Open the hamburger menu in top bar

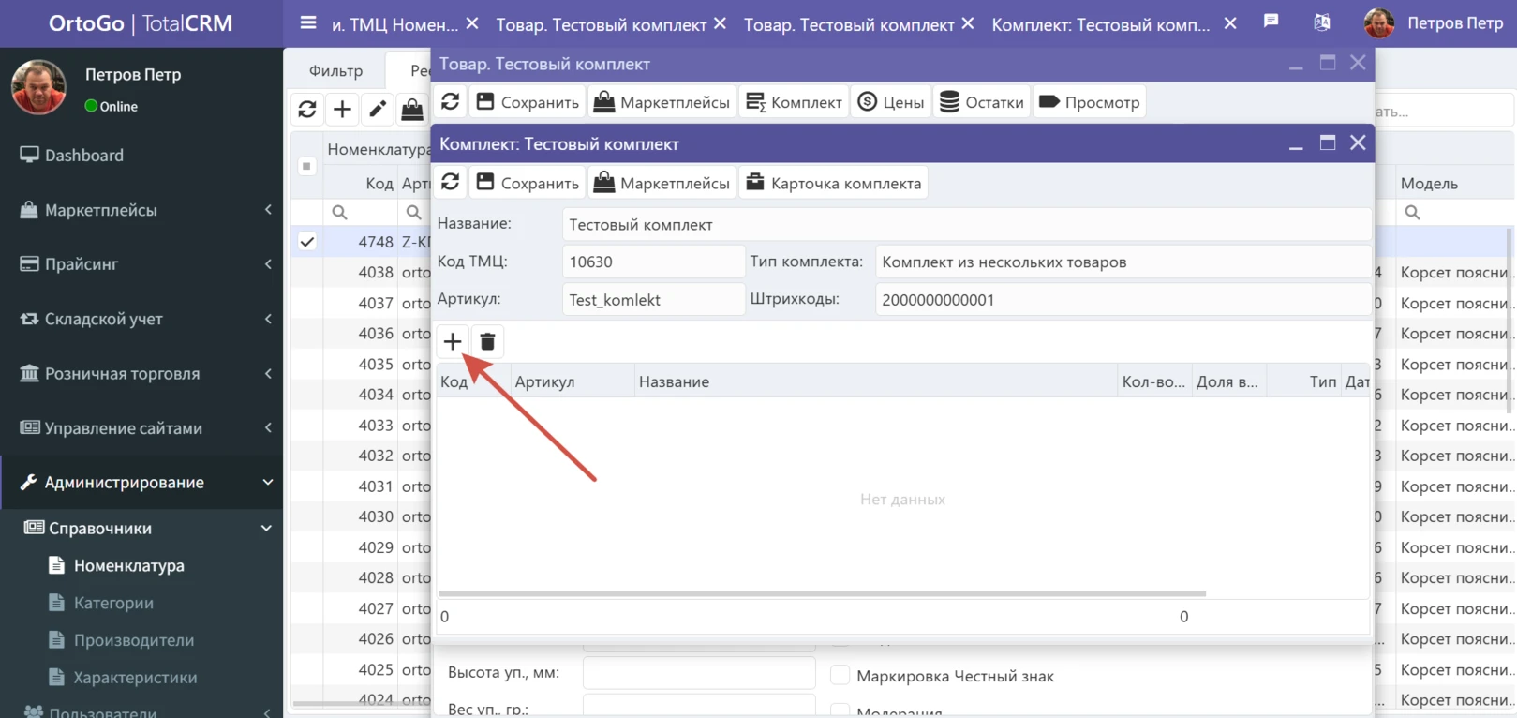pyautogui.click(x=308, y=22)
